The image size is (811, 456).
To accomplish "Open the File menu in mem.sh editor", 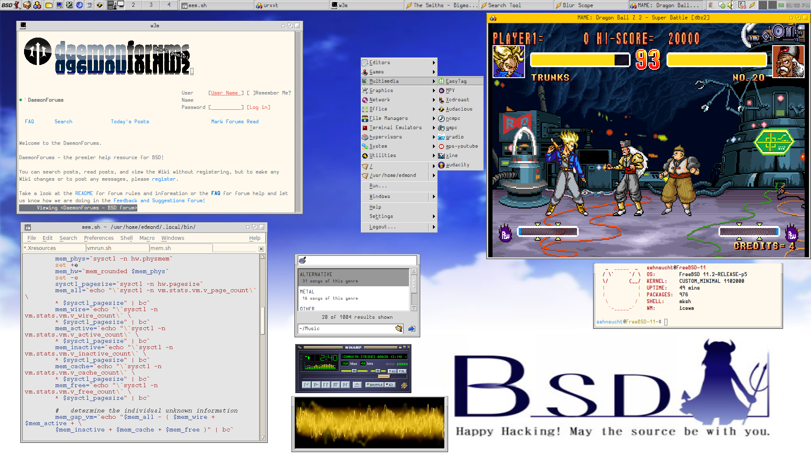I will (x=32, y=238).
